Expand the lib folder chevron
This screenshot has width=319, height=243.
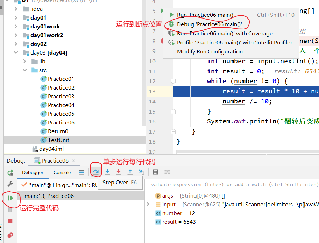[x=24, y=62]
